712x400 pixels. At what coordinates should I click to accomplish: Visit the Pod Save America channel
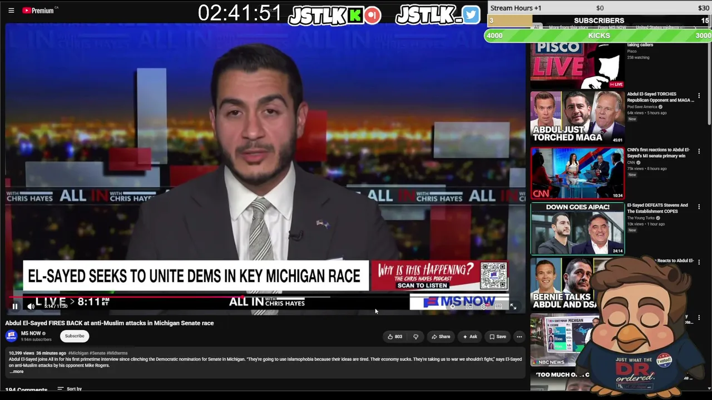pyautogui.click(x=642, y=107)
